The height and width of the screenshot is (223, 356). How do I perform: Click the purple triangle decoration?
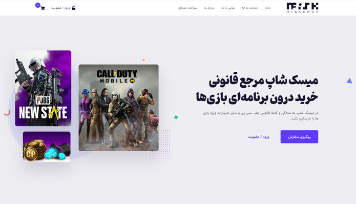[x=349, y=80]
